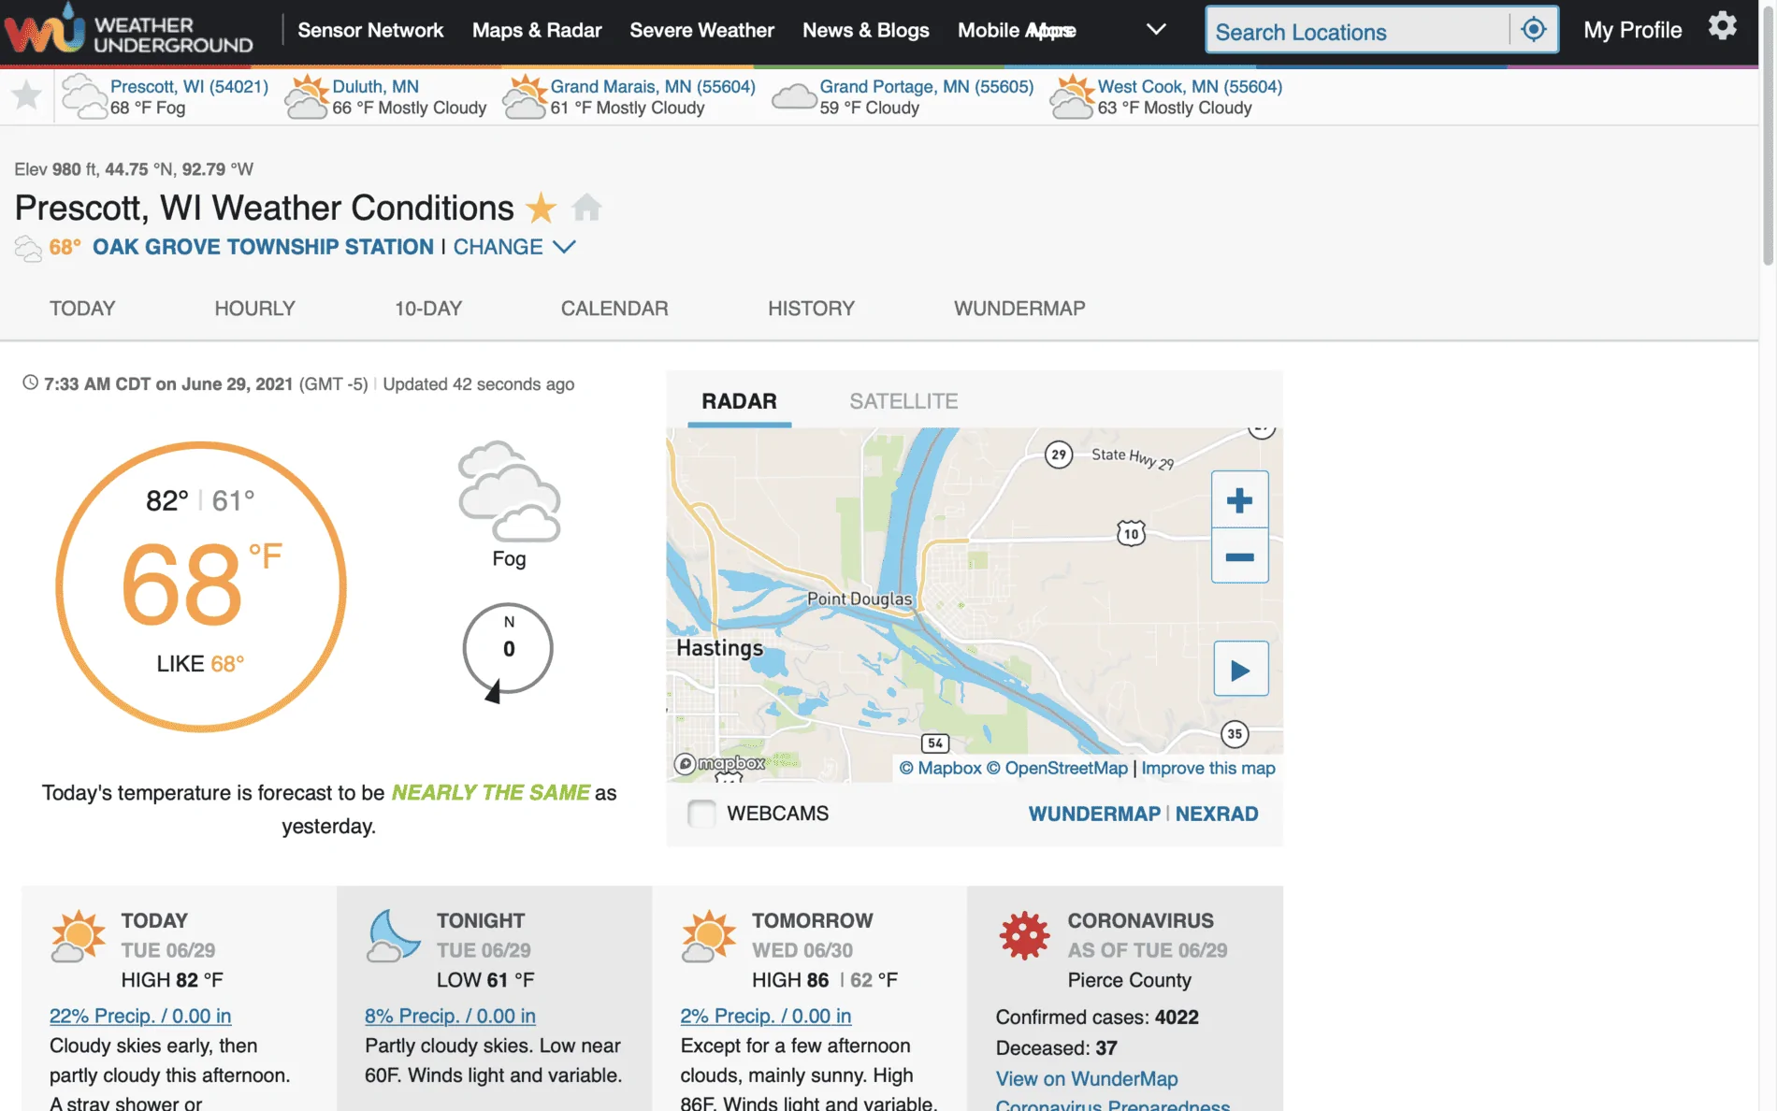Click View on WunderMap link
Image resolution: width=1777 pixels, height=1111 pixels.
[1086, 1078]
